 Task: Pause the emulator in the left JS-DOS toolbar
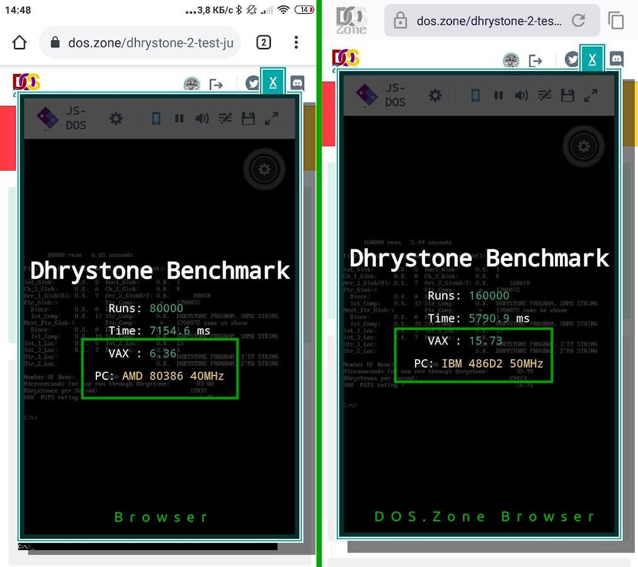179,118
